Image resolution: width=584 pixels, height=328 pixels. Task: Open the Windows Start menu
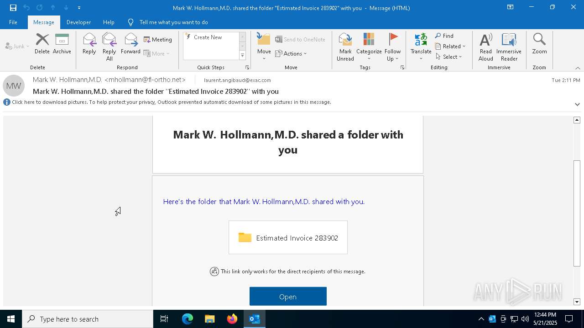click(x=11, y=319)
